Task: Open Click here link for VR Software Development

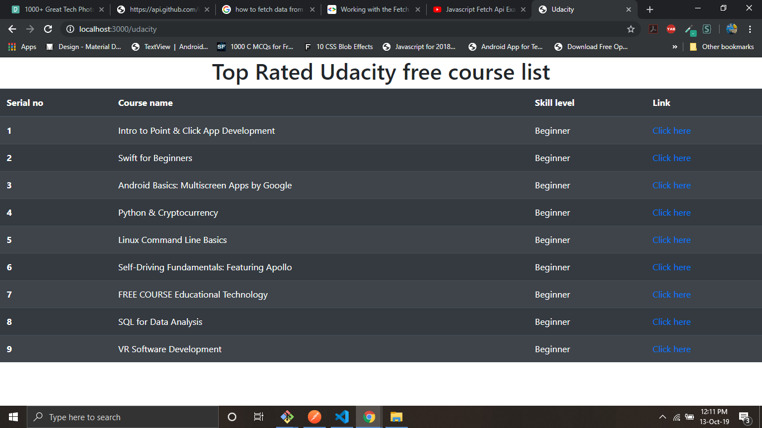Action: (671, 349)
